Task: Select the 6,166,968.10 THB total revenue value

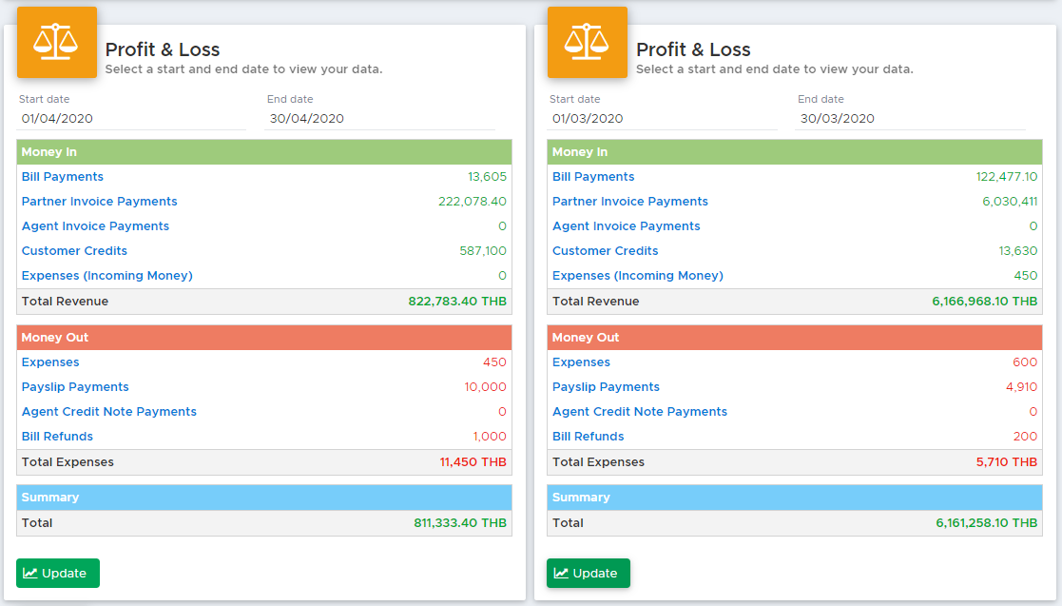Action: tap(985, 302)
